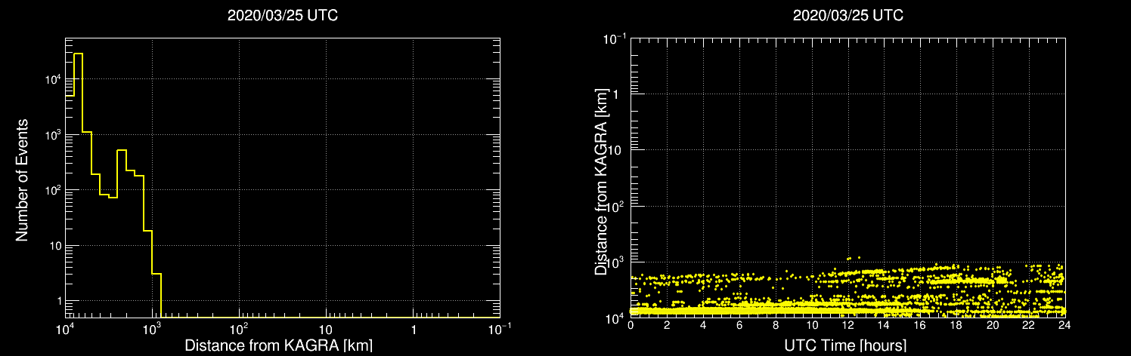The height and width of the screenshot is (356, 1131).
Task: Click the 10 tick on the histogram's x-axis
Action: (326, 330)
